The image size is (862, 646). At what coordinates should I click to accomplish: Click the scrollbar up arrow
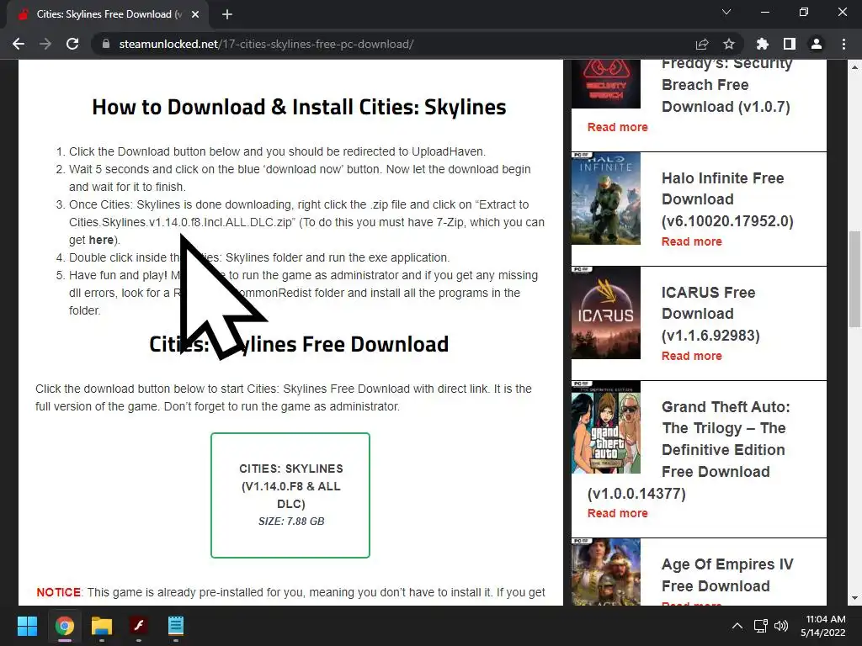pyautogui.click(x=854, y=67)
